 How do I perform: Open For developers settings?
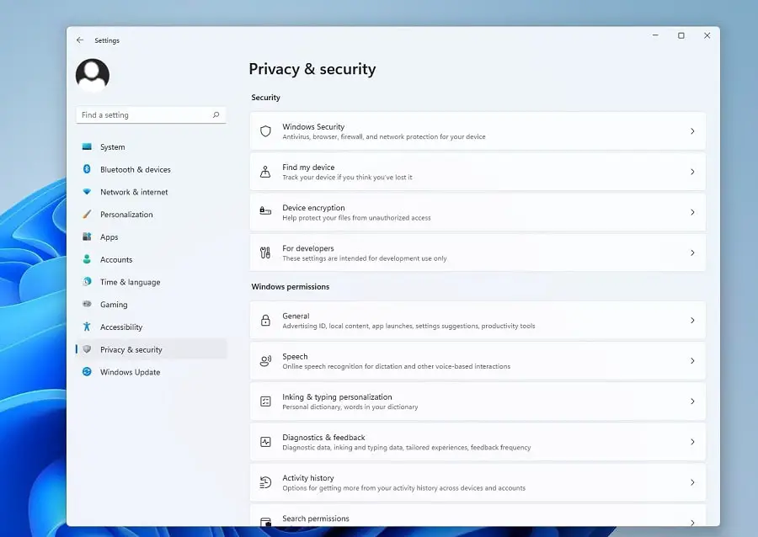[x=478, y=253]
